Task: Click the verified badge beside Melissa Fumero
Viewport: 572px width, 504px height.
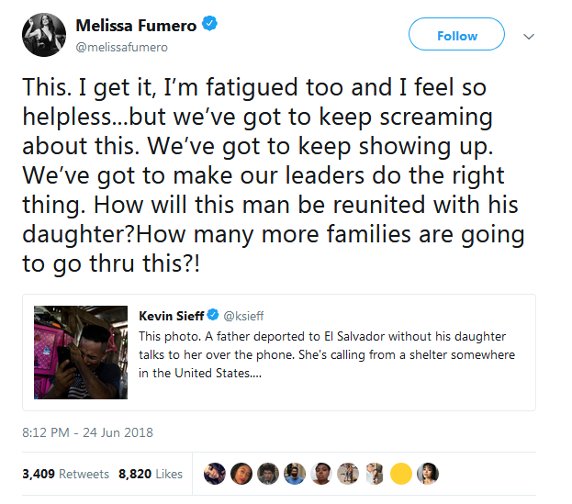Action: pyautogui.click(x=210, y=25)
